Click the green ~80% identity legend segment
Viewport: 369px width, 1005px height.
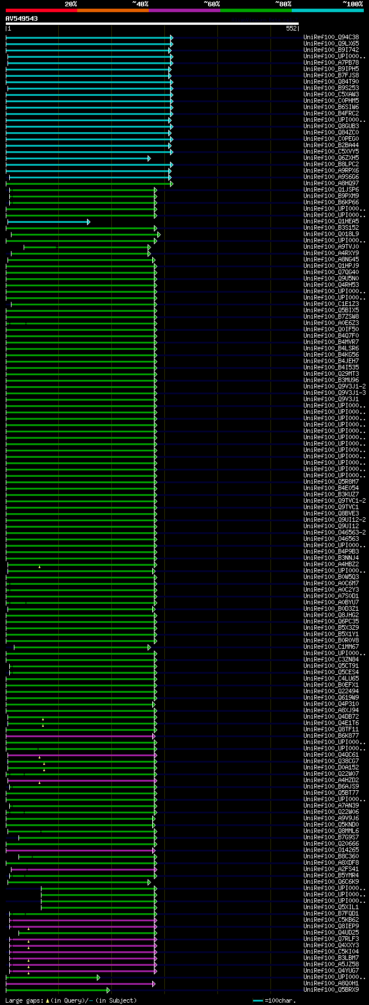[256, 10]
